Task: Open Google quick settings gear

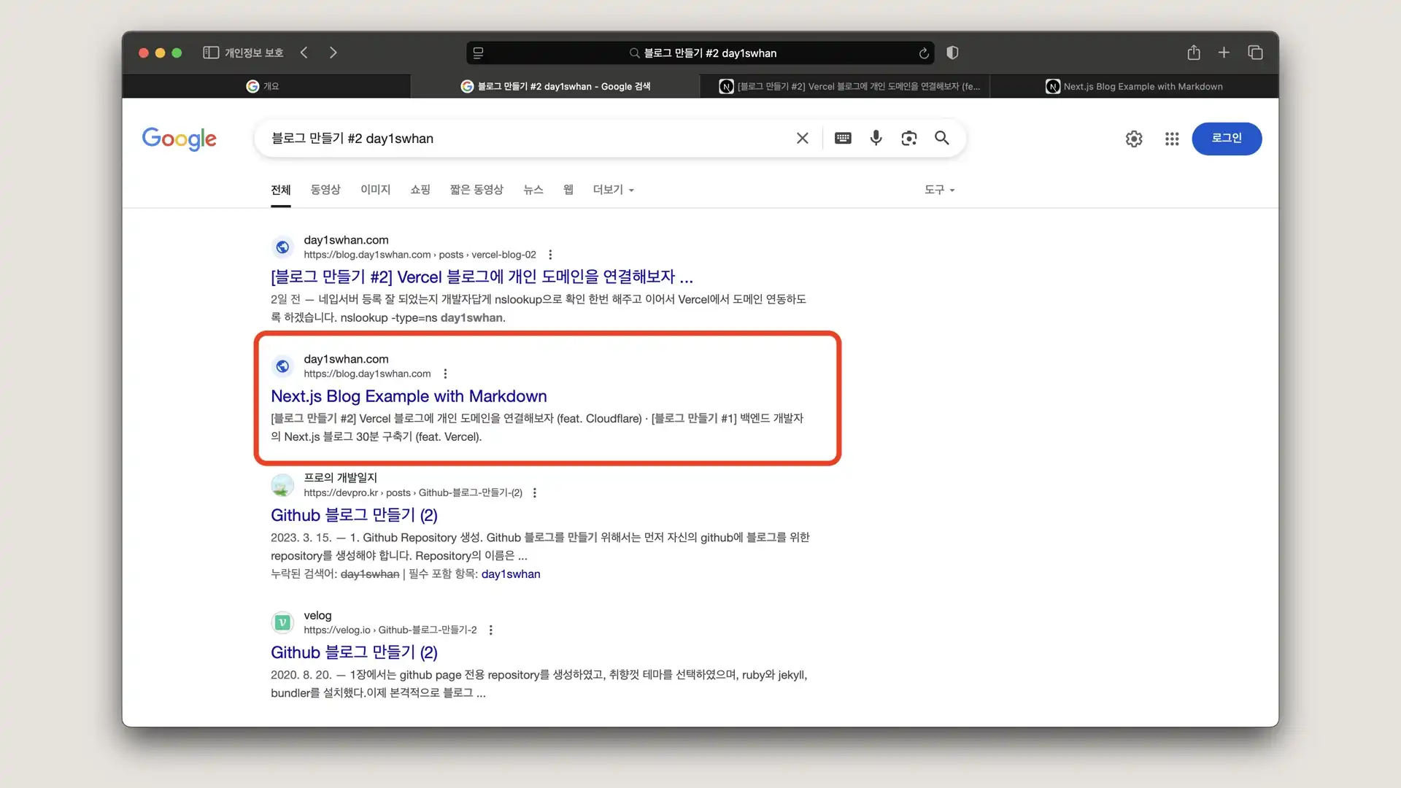Action: coord(1134,139)
